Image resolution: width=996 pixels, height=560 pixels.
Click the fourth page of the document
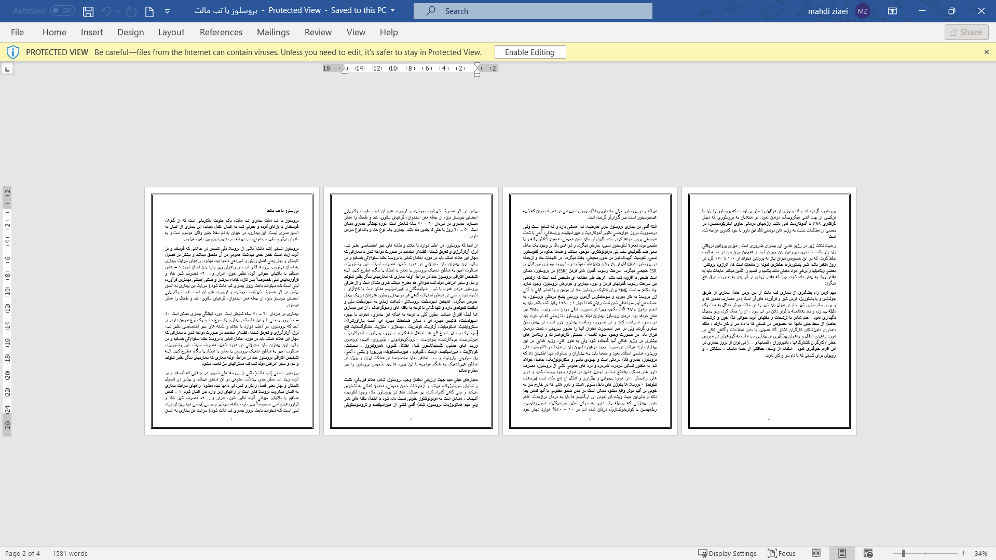coord(769,311)
